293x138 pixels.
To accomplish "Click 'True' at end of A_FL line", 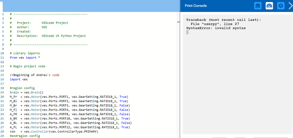I will coord(125,127).
